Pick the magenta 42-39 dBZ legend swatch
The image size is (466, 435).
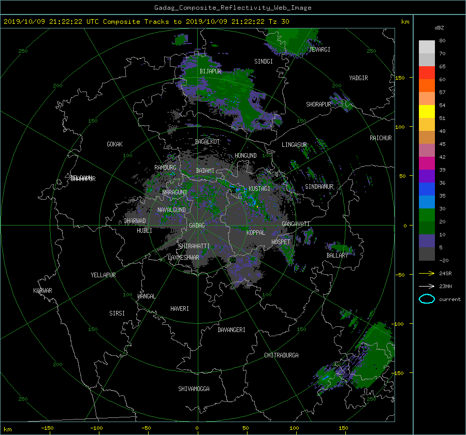pos(427,163)
